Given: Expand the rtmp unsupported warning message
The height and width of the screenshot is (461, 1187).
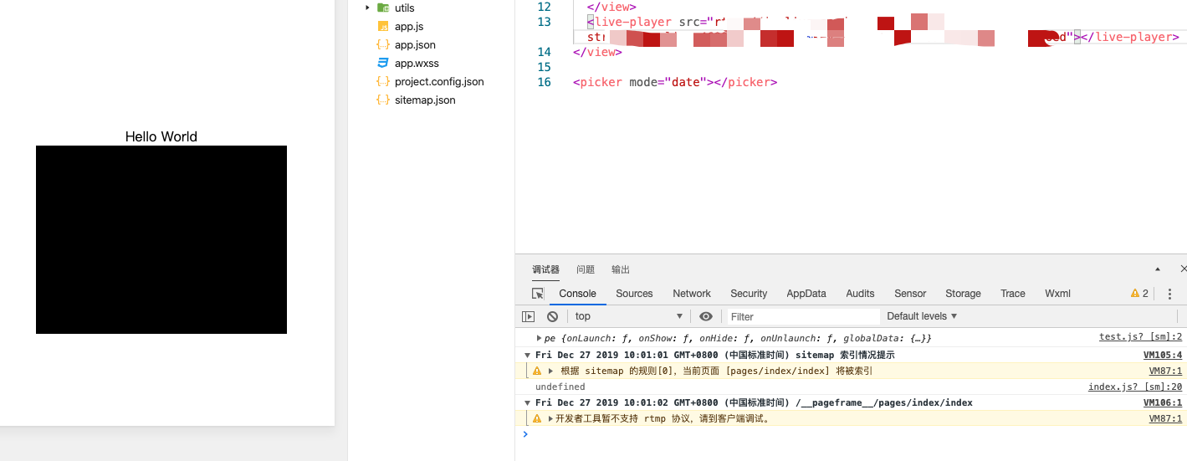Looking at the screenshot, I should [x=550, y=418].
